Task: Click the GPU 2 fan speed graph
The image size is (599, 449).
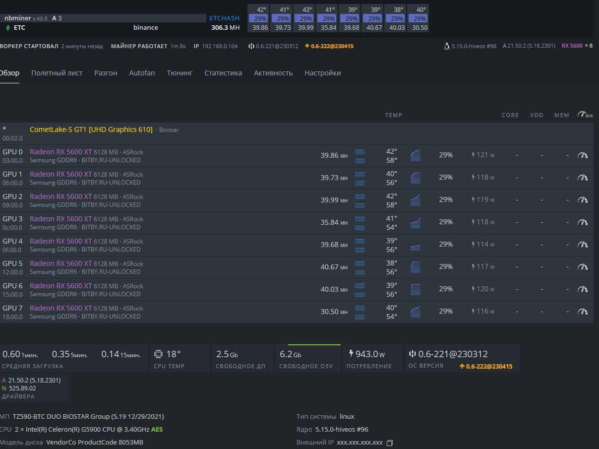Action: 416,200
